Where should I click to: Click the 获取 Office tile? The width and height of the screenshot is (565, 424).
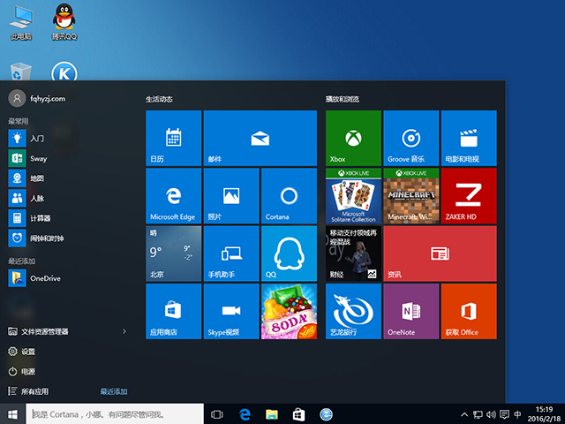(x=468, y=310)
